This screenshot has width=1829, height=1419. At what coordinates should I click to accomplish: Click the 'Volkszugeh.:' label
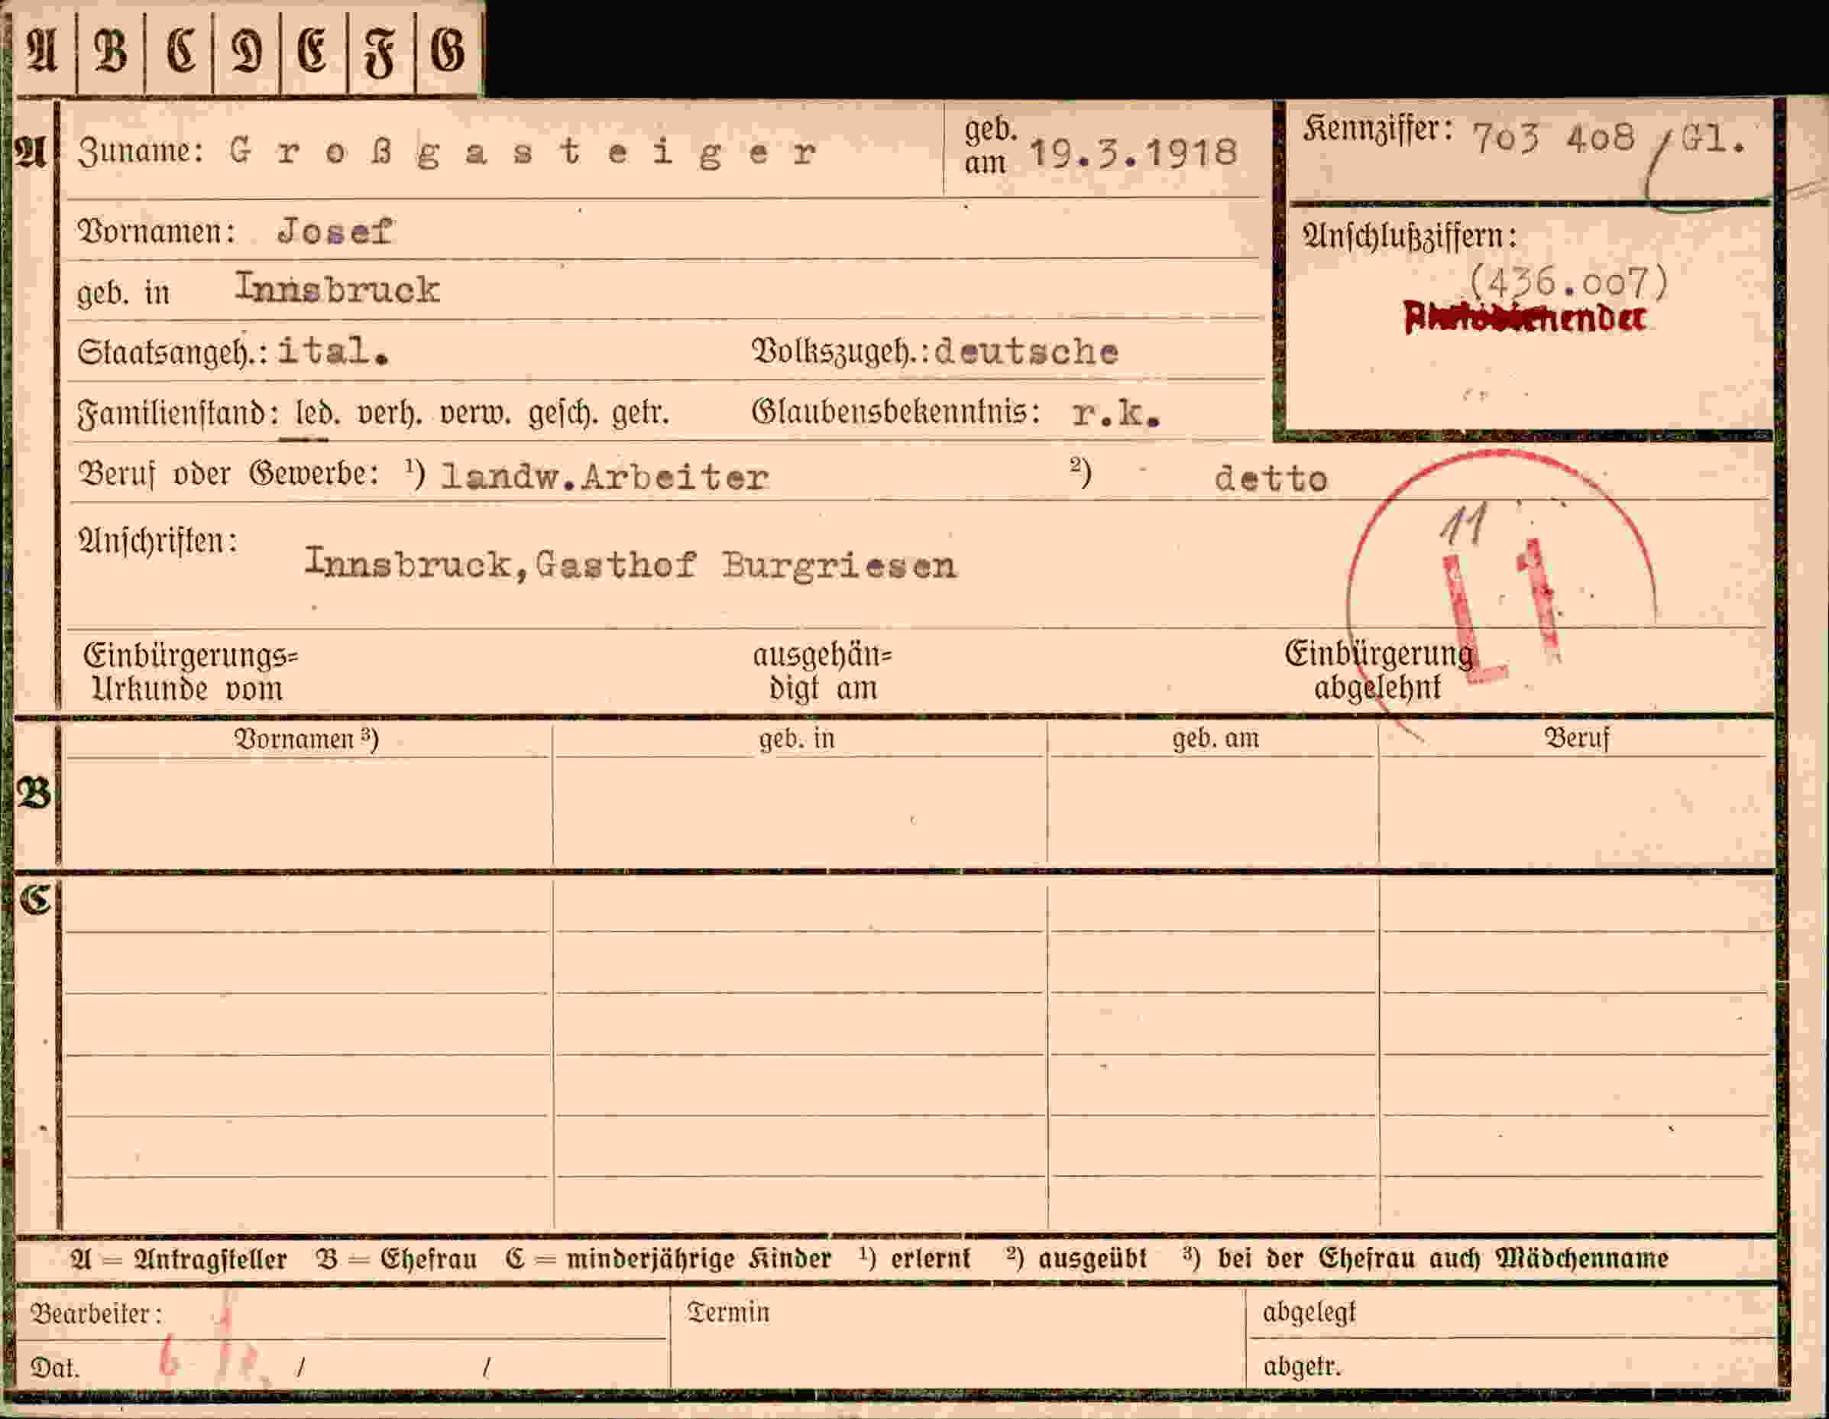[x=840, y=352]
